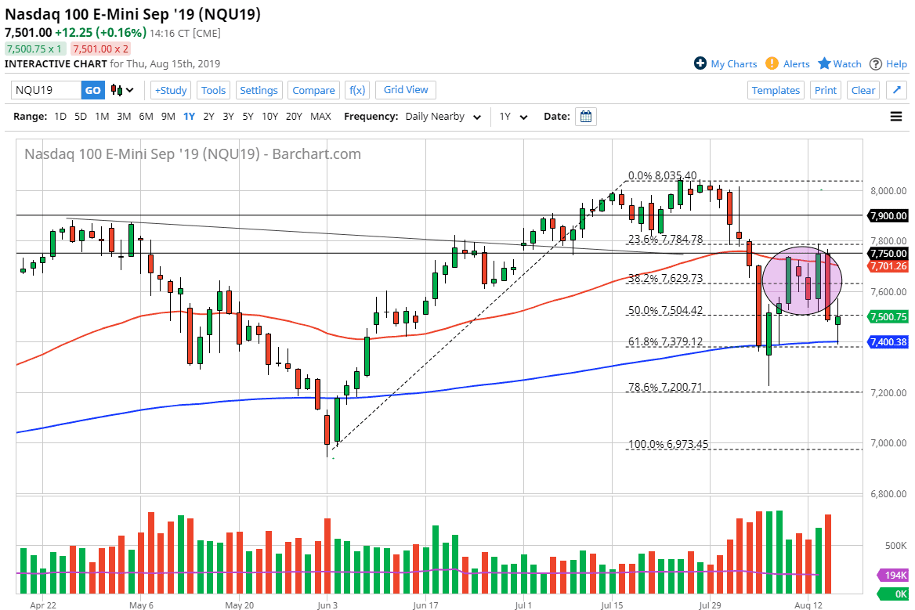Screen dimensions: 915x610
Task: Open the Date calendar picker icon
Action: pyautogui.click(x=585, y=116)
